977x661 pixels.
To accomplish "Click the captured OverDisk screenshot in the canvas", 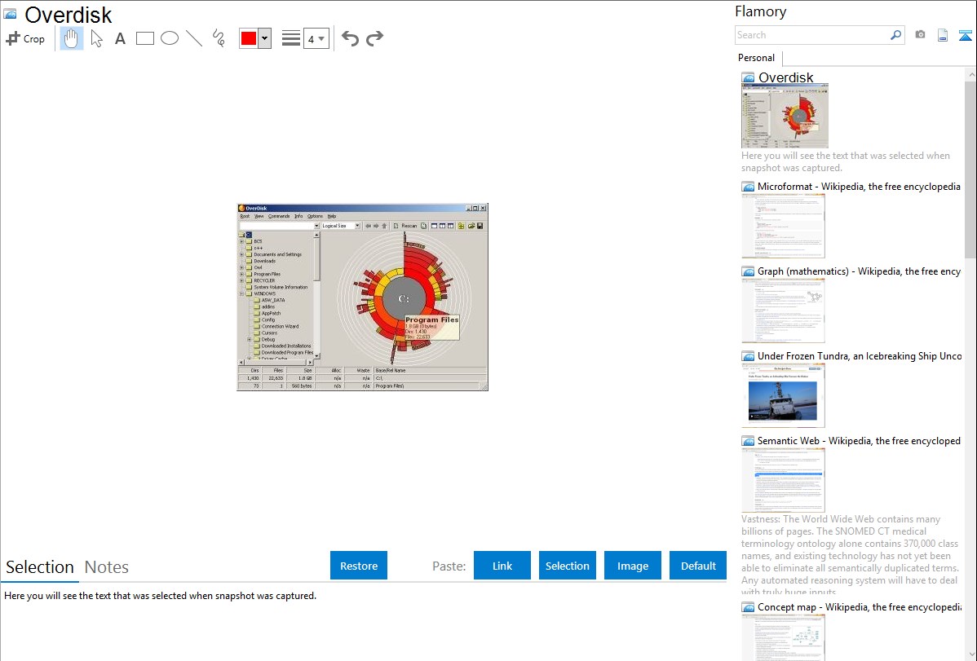I will (x=363, y=297).
